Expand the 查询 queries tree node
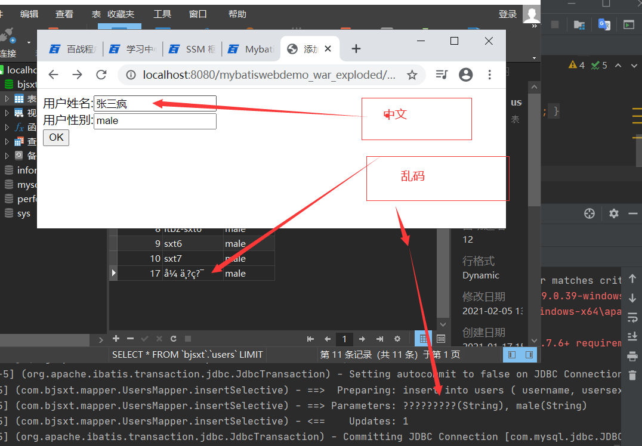642x446 pixels. [7, 141]
